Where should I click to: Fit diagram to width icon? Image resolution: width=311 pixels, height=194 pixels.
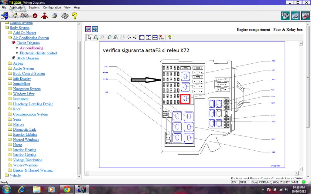tap(155, 37)
